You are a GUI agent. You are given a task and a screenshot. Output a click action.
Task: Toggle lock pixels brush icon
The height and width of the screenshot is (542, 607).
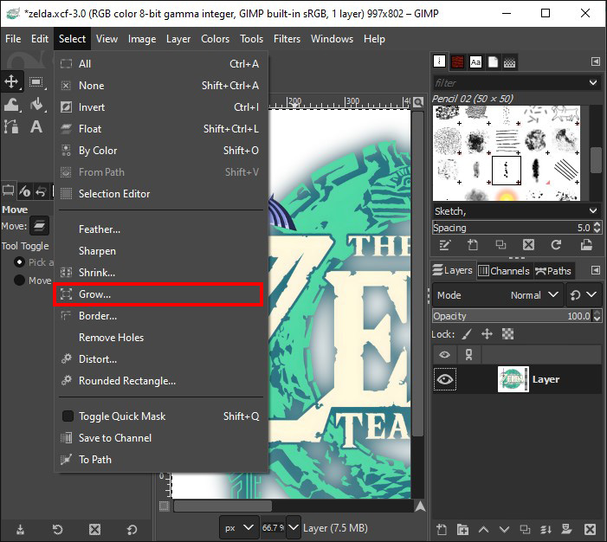click(x=468, y=333)
